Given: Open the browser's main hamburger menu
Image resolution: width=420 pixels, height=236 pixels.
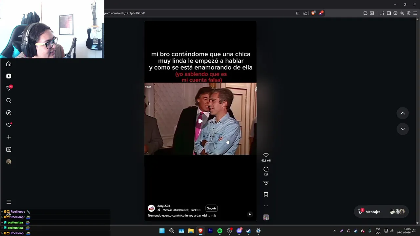Looking at the screenshot, I should [x=415, y=13].
